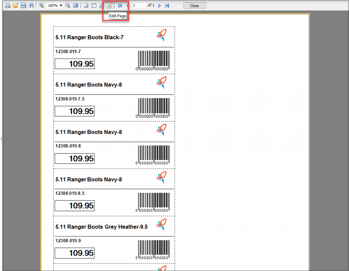Select the 109.95 price box under 12308-019-7
Image resolution: width=349 pixels, height=271 pixels.
75,64
